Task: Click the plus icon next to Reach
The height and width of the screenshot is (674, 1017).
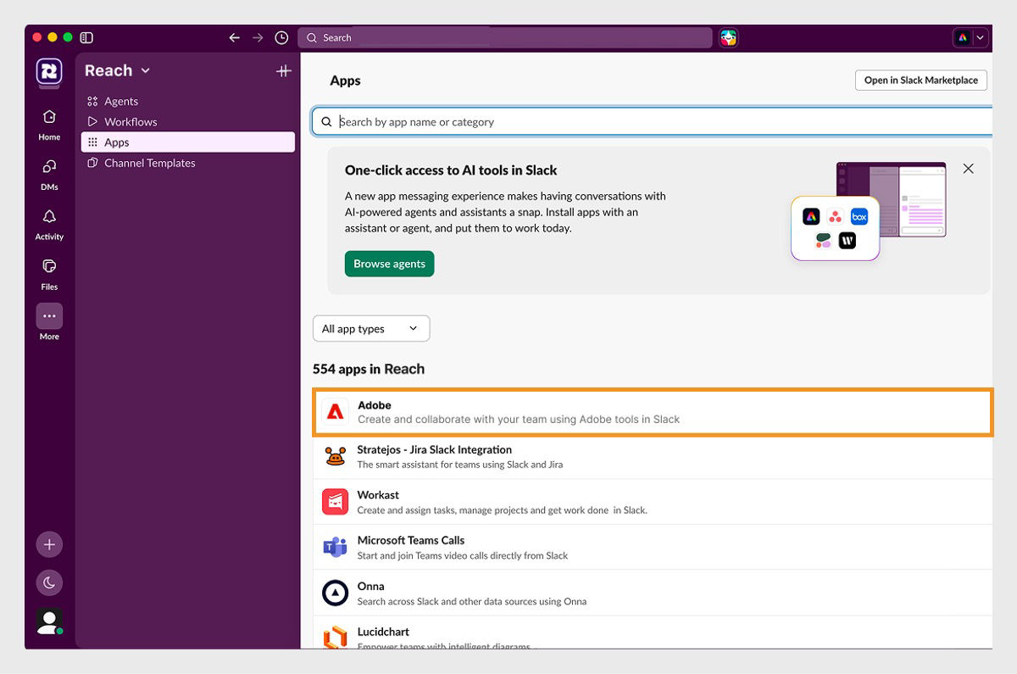Action: pos(284,71)
